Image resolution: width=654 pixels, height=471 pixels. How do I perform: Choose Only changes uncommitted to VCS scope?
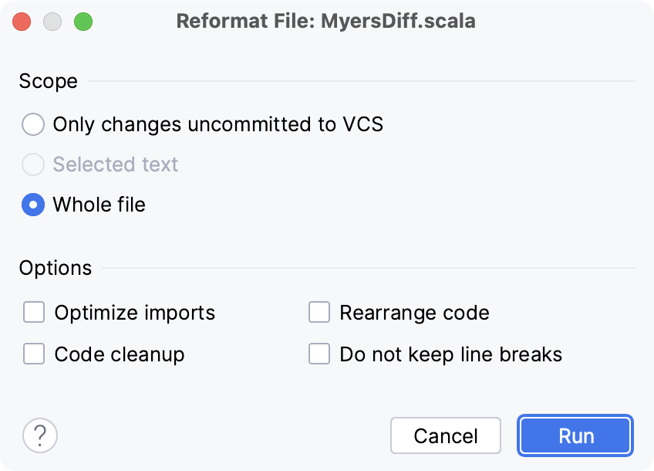[x=33, y=124]
